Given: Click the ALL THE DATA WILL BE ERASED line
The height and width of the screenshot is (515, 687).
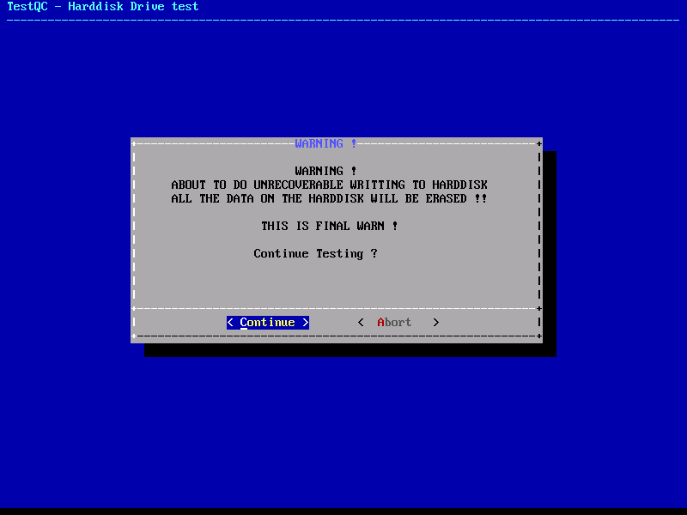Looking at the screenshot, I should pyautogui.click(x=329, y=198).
